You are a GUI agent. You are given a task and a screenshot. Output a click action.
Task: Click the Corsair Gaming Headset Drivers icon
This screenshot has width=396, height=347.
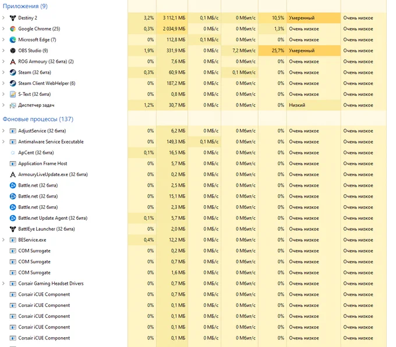13,284
